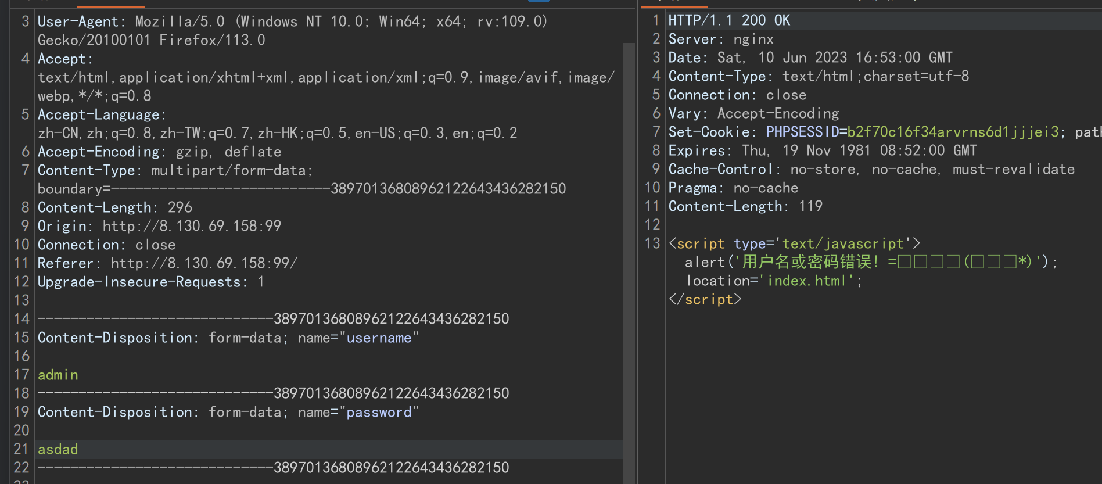Click Upgrade-Insecure-Requests: 1 header
The width and height of the screenshot is (1102, 484).
click(151, 282)
